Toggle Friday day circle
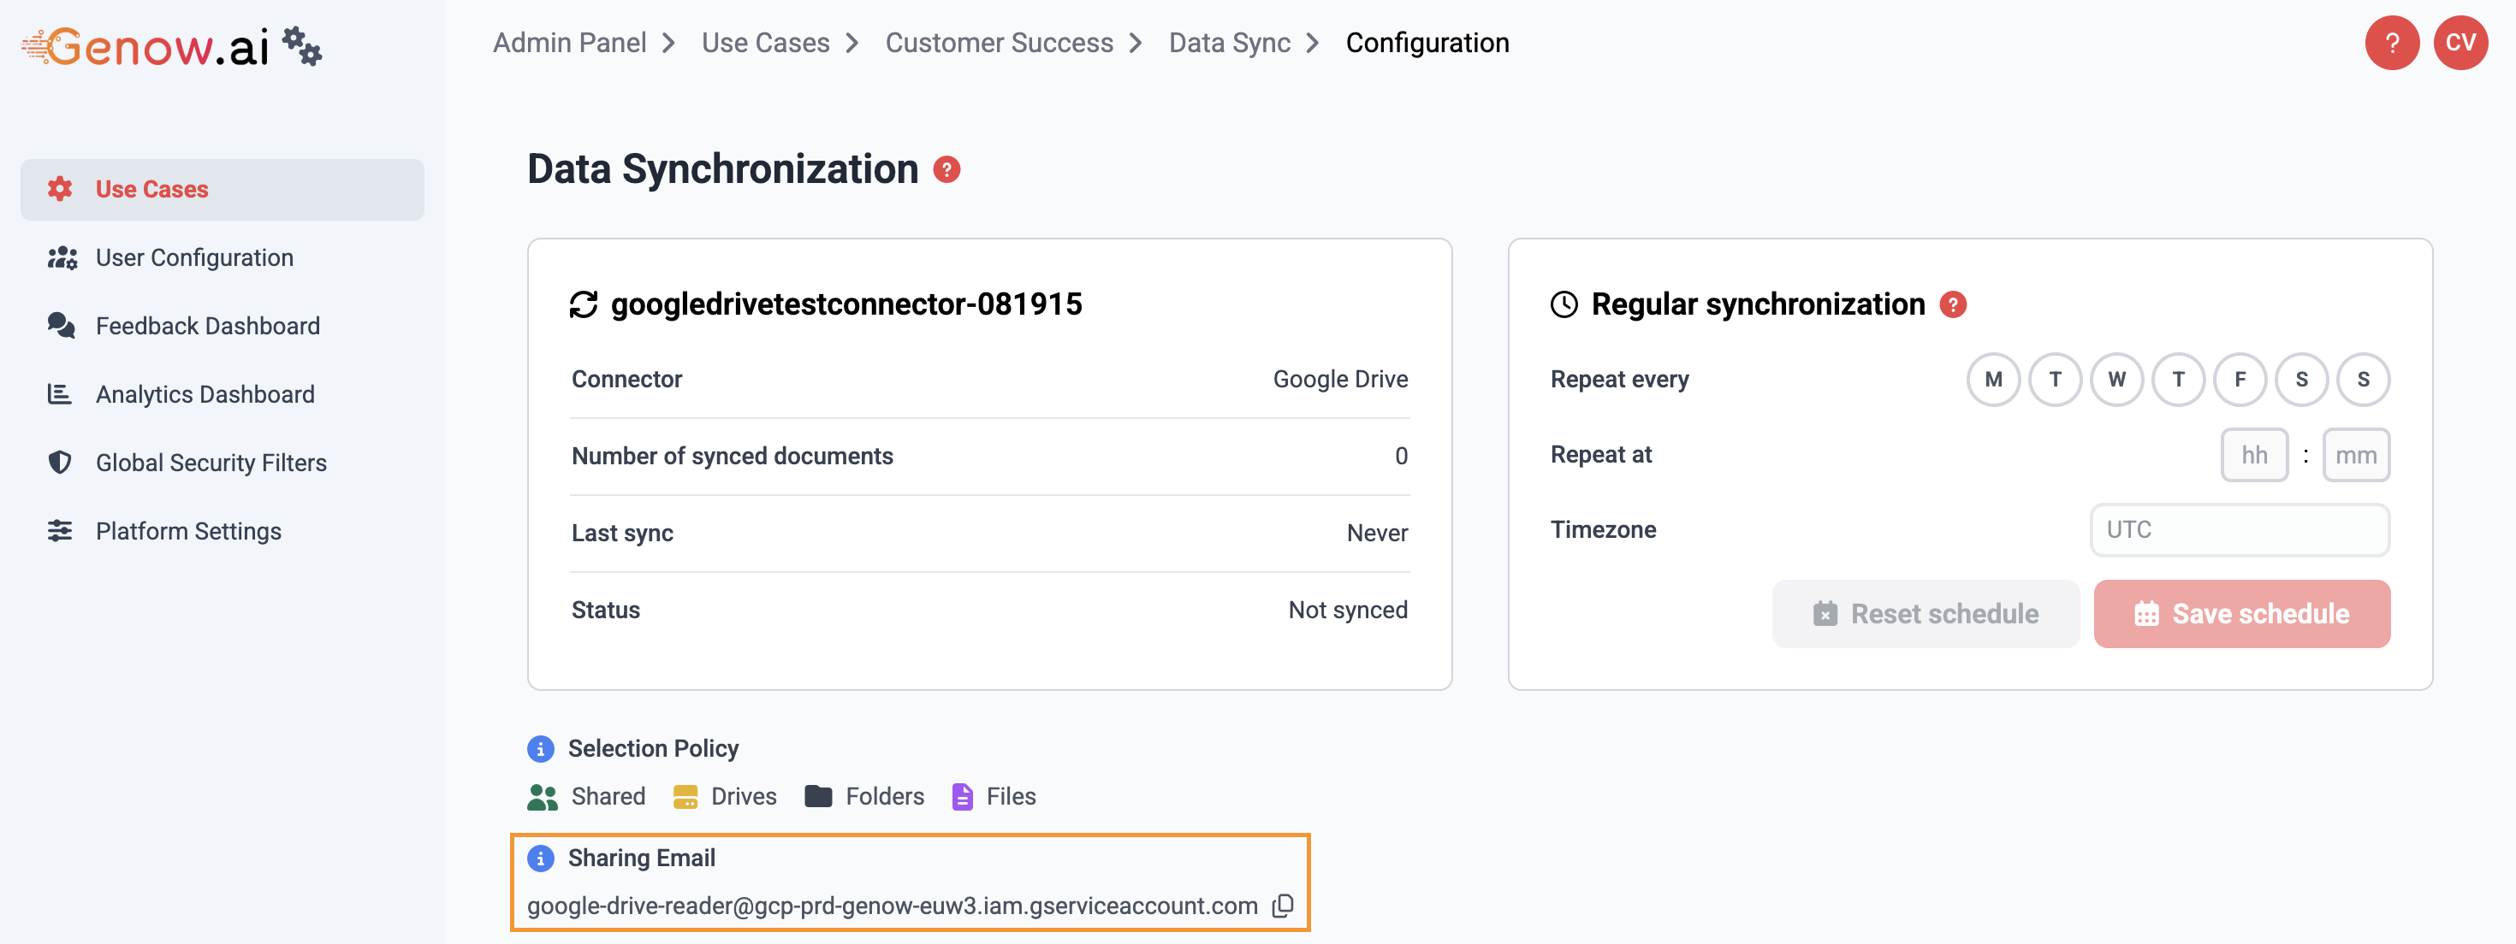Image resolution: width=2516 pixels, height=944 pixels. click(2239, 380)
